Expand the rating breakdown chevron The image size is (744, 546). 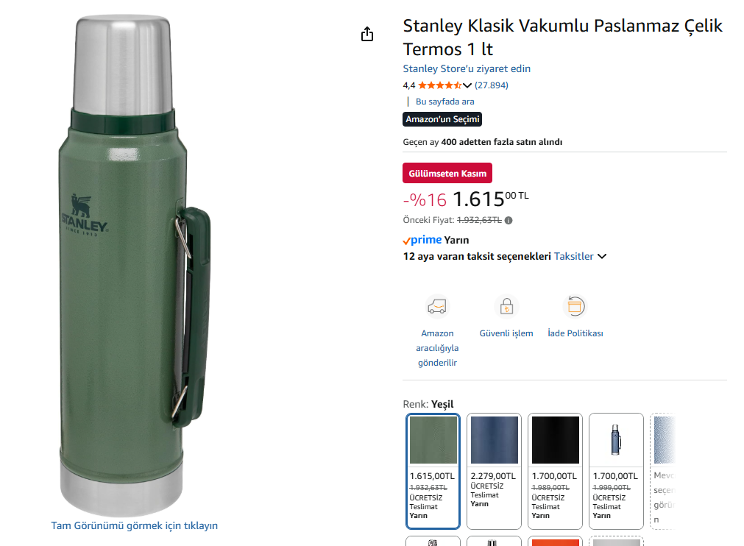(x=467, y=85)
